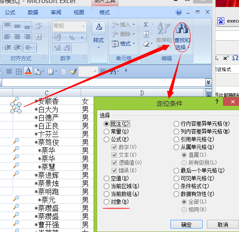239x232 pixels.
Task: Select the 可见单元格(Y) radio option
Action: (x=176, y=178)
